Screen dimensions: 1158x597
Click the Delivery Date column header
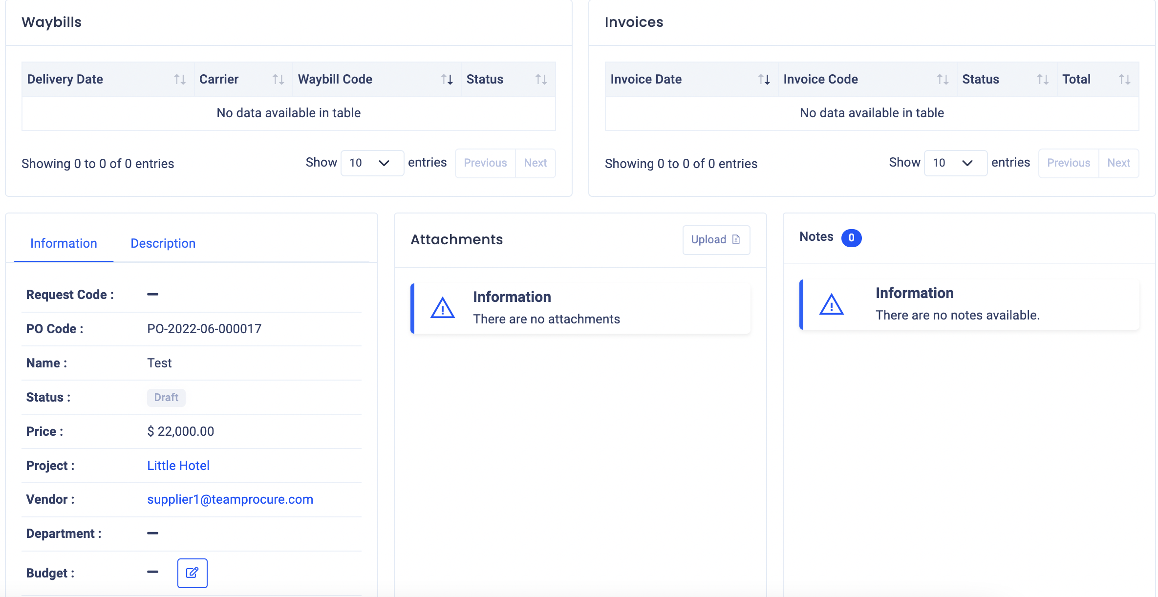click(108, 79)
